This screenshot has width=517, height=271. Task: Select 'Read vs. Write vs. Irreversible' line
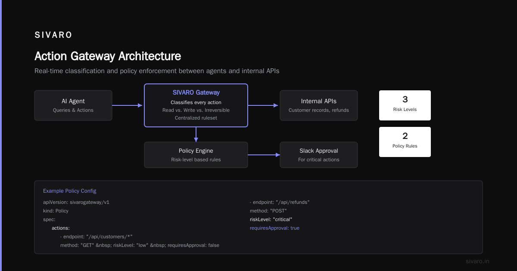[196, 110]
